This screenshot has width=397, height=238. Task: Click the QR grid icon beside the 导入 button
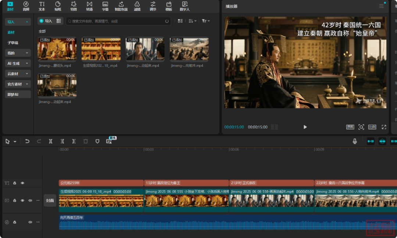pyautogui.click(x=59, y=21)
